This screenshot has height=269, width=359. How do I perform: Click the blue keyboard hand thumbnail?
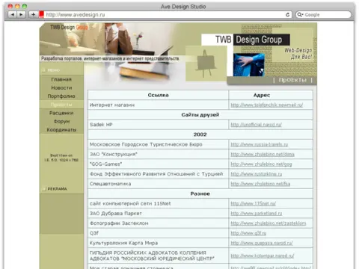click(x=249, y=65)
